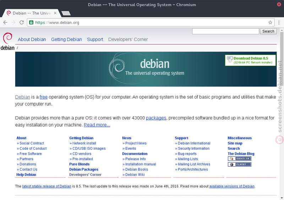This screenshot has width=284, height=200.
Task: Open the Bug reports link
Action: coord(187,154)
